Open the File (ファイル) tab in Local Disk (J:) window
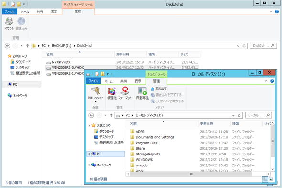 93,81
